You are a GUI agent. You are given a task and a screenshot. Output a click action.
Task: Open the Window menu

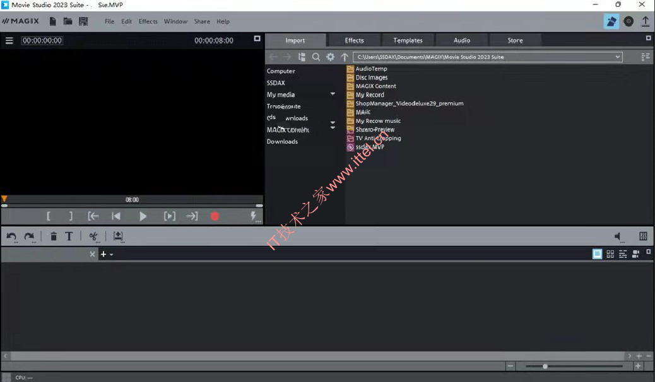(175, 21)
